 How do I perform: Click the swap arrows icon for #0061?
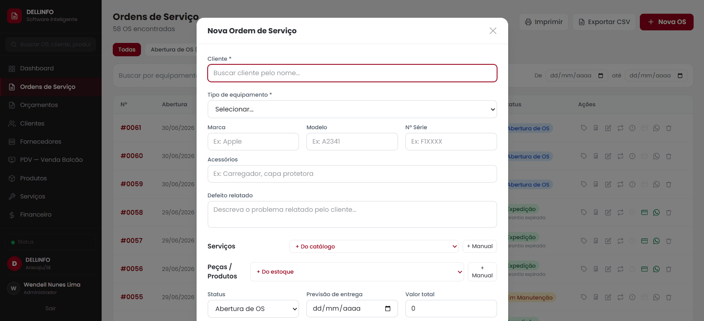(x=620, y=128)
